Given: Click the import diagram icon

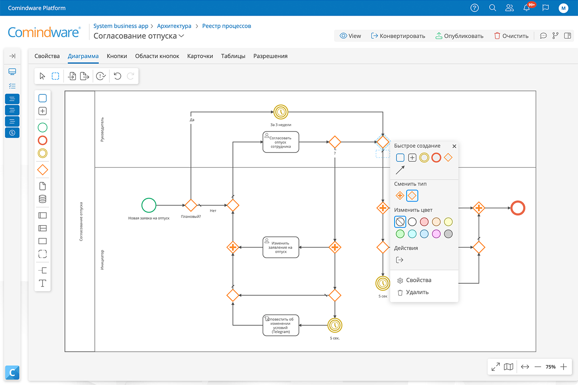Looking at the screenshot, I should 72,76.
